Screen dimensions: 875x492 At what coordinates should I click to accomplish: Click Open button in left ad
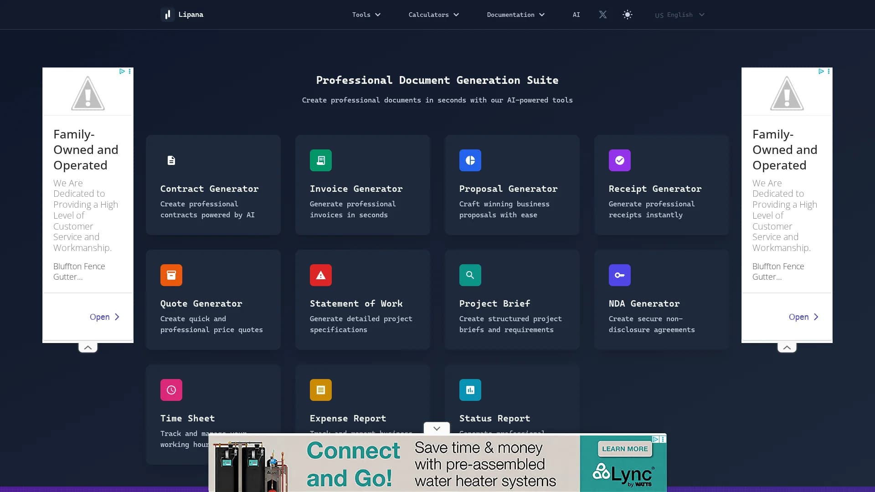coord(104,317)
